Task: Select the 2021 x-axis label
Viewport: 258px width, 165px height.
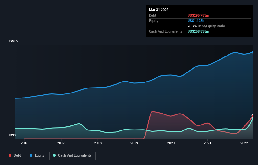Action: 207,143
